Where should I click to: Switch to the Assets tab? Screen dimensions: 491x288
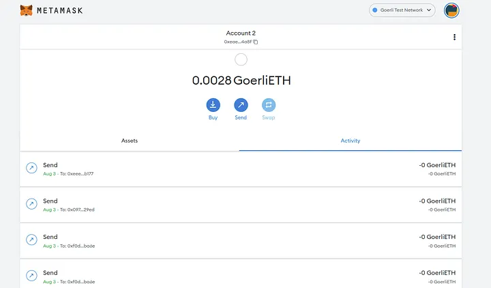(x=130, y=141)
